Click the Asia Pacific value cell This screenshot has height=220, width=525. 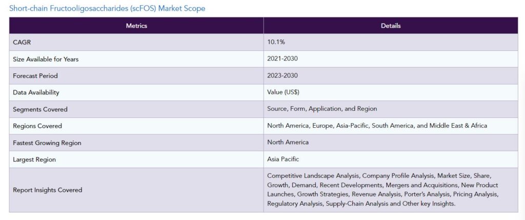(391, 159)
